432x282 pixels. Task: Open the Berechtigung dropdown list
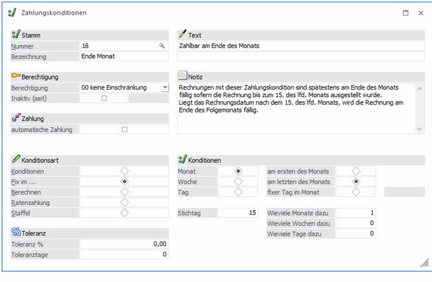165,88
